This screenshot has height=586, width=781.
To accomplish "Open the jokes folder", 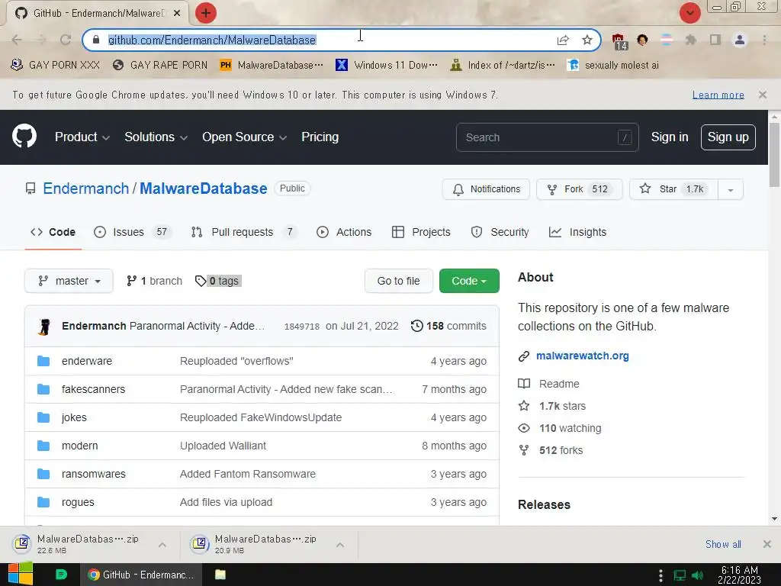I will tap(74, 417).
